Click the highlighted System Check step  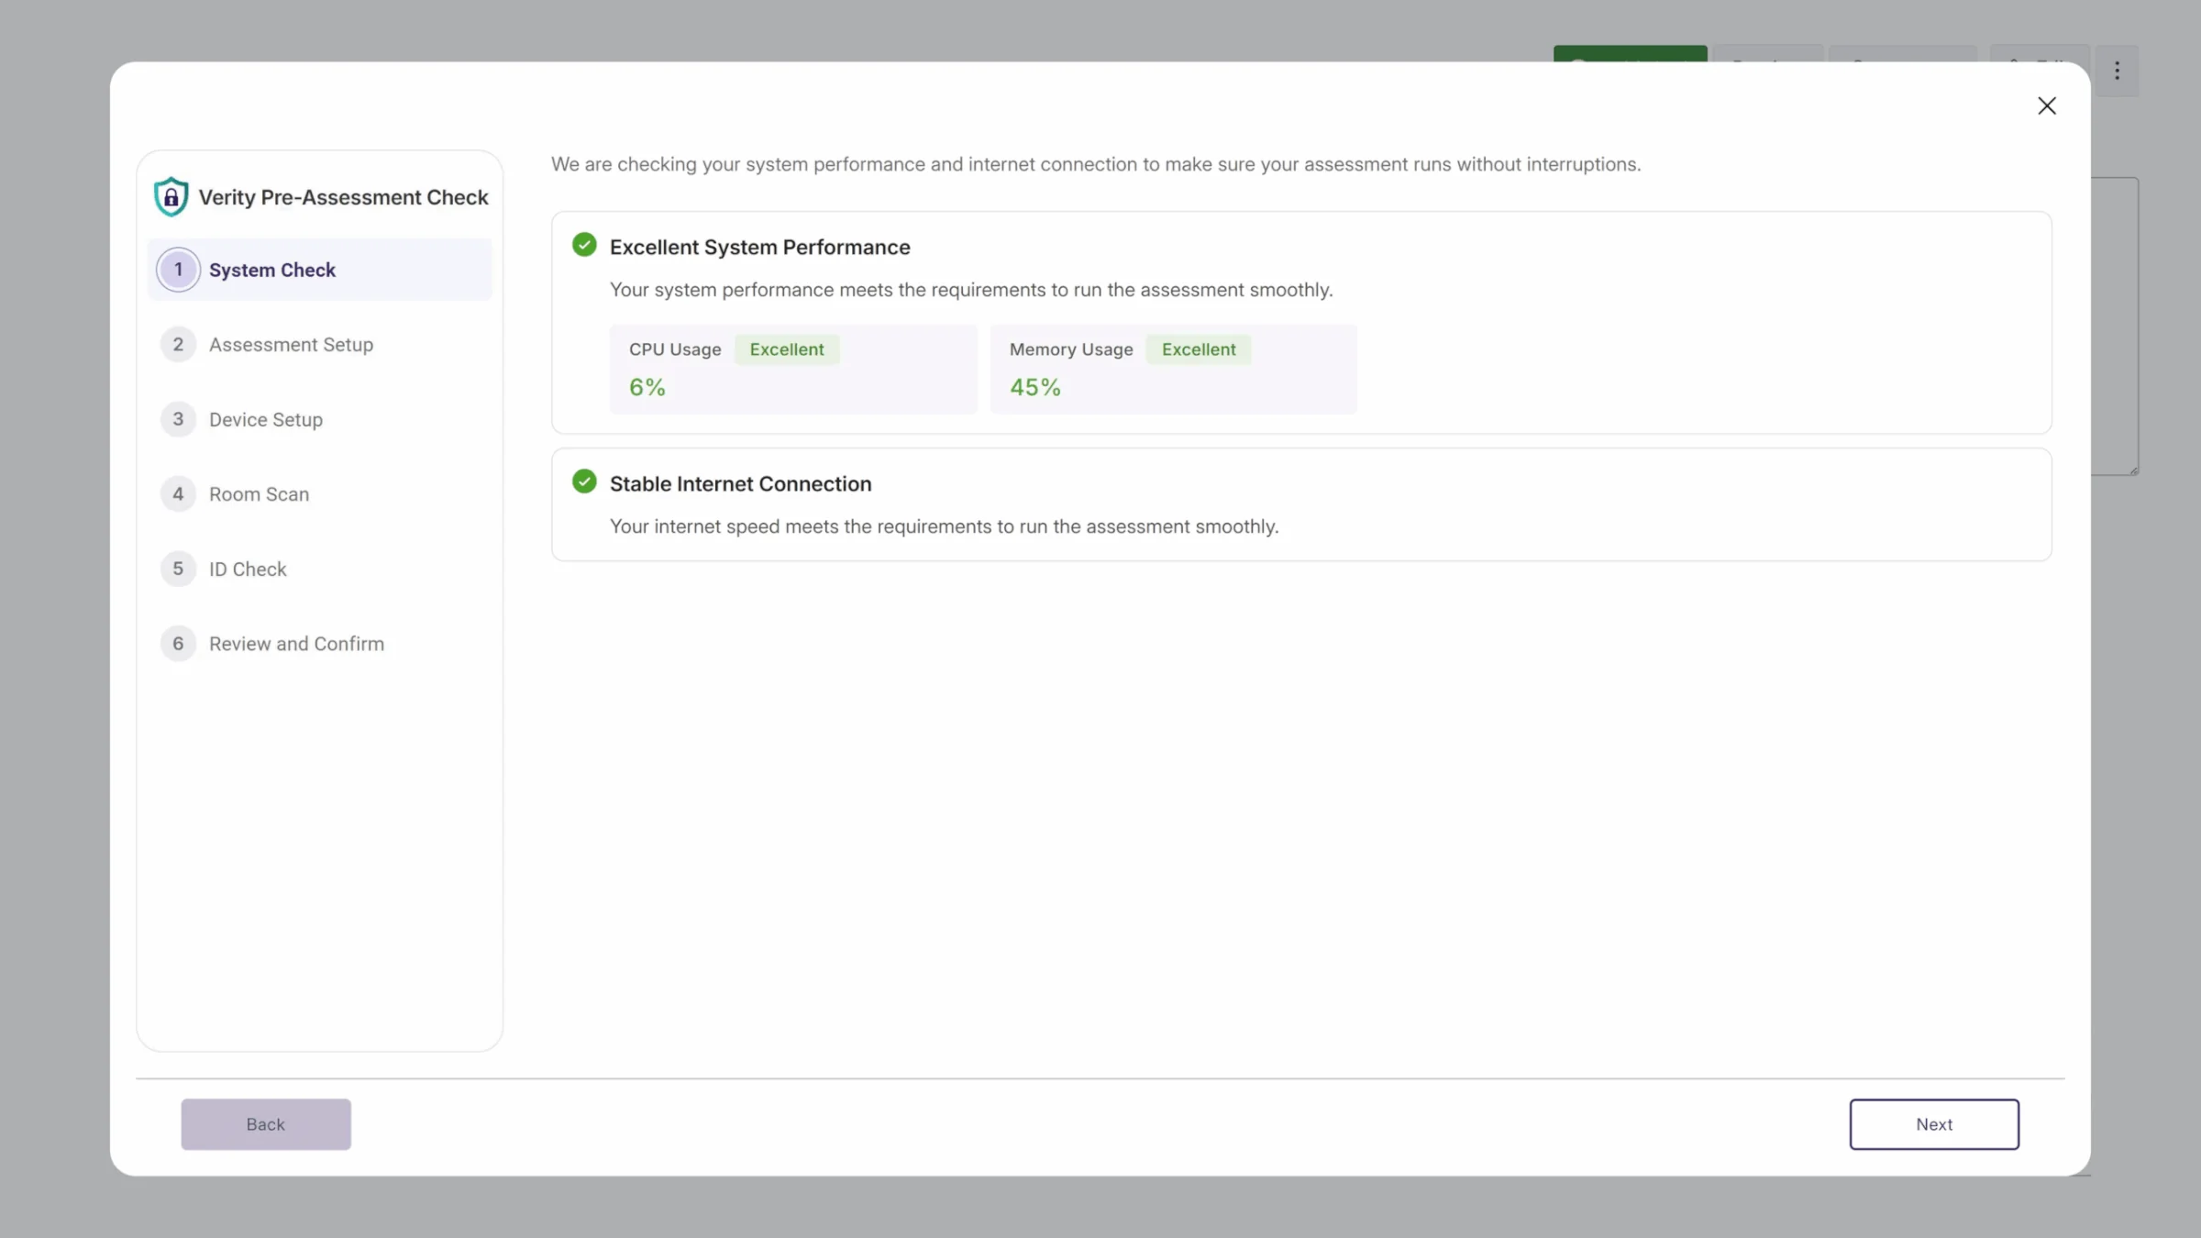pos(272,269)
